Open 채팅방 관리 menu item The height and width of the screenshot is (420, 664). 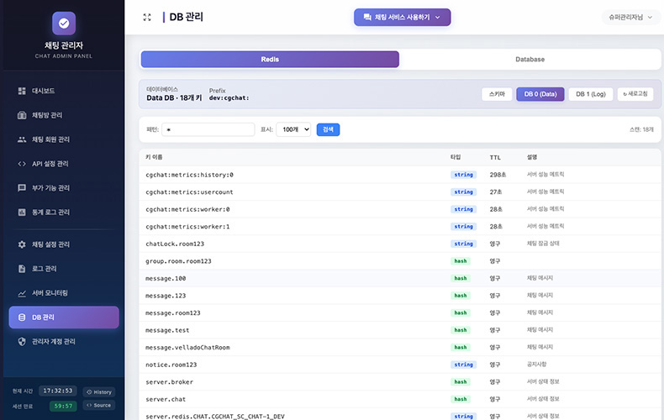64,115
